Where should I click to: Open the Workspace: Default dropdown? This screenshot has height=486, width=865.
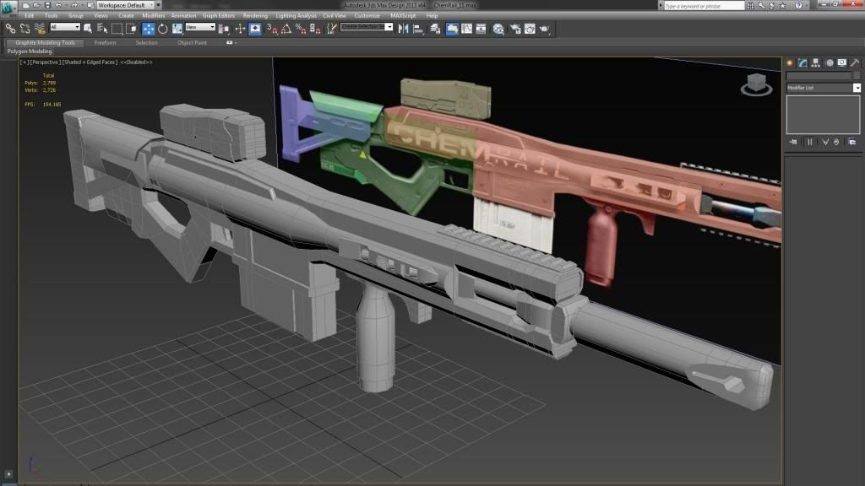pyautogui.click(x=125, y=5)
